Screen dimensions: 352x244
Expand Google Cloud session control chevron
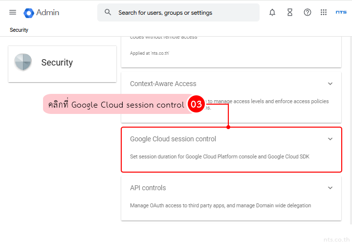[x=330, y=139]
